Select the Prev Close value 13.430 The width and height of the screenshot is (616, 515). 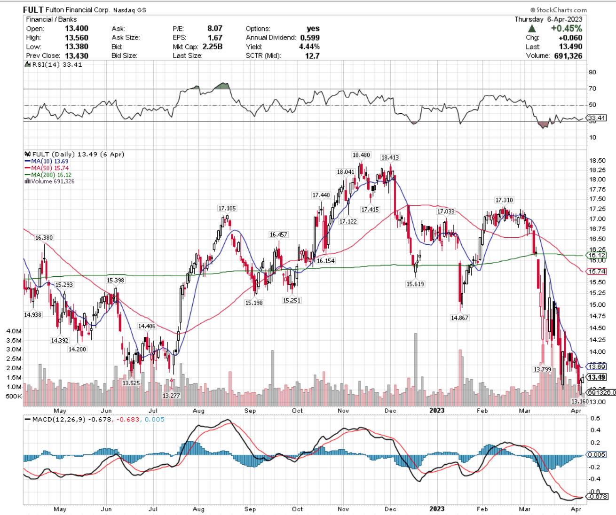(x=77, y=55)
